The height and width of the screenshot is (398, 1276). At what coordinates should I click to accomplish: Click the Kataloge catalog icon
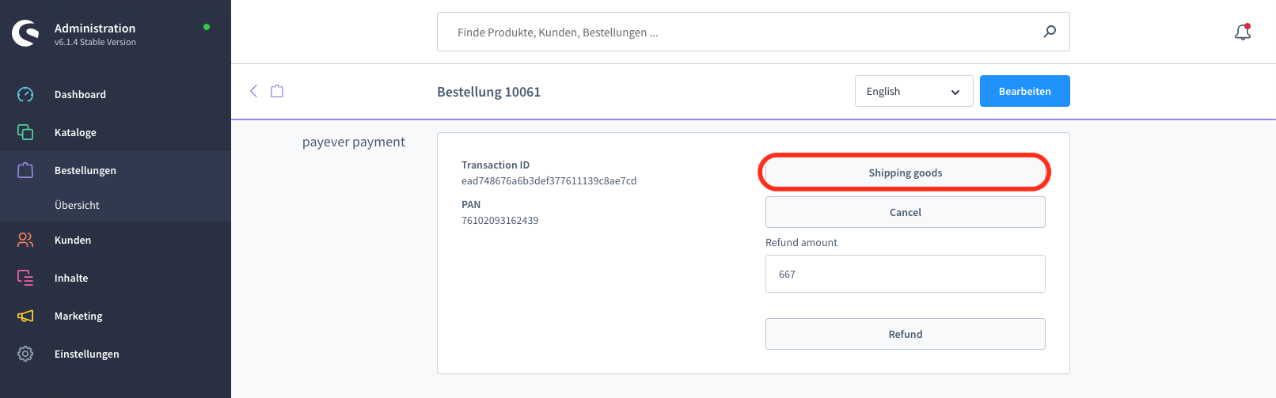(x=25, y=132)
